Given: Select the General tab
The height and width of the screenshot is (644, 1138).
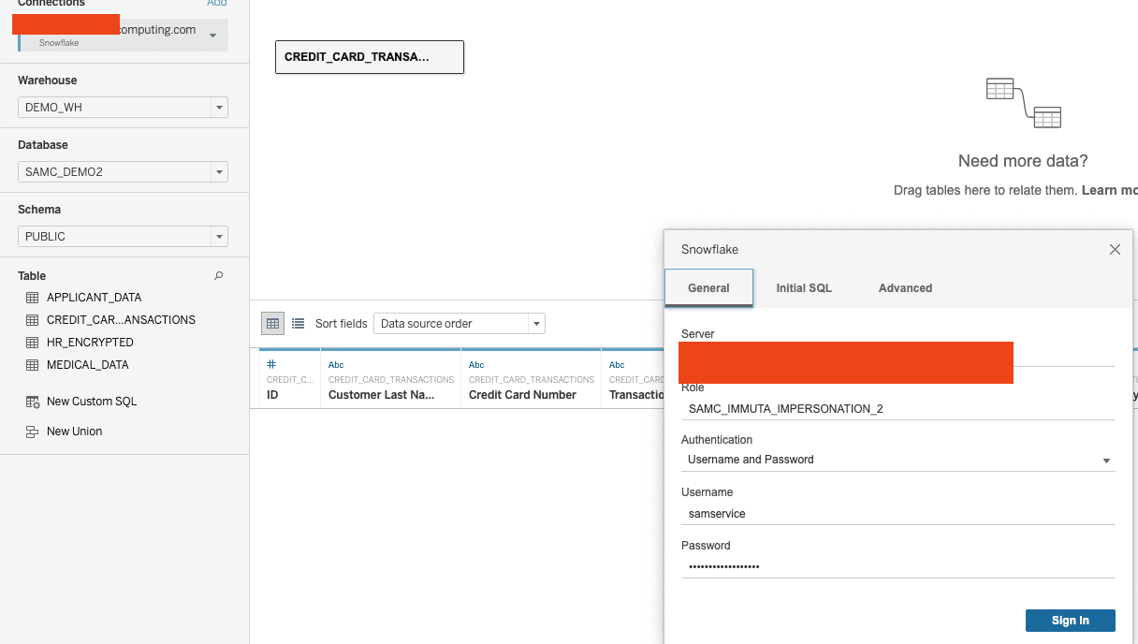Looking at the screenshot, I should (708, 288).
